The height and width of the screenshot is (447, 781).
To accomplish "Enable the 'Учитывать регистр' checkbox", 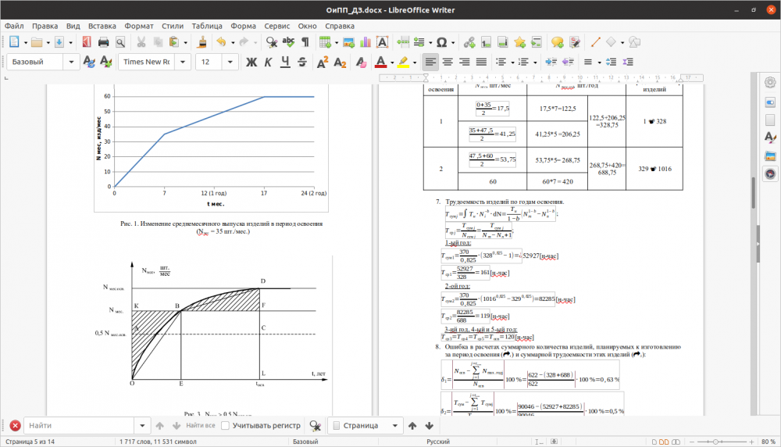I will [226, 426].
